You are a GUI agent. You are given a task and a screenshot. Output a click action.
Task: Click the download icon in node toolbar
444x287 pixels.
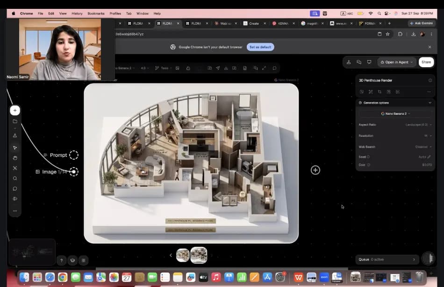click(x=226, y=68)
